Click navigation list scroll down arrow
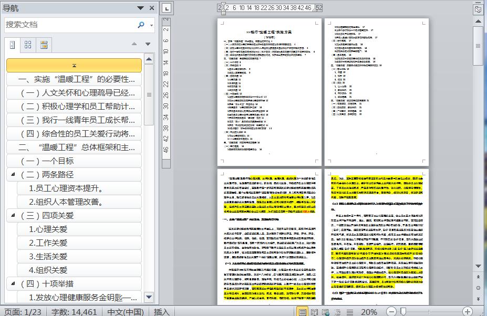 click(x=149, y=297)
